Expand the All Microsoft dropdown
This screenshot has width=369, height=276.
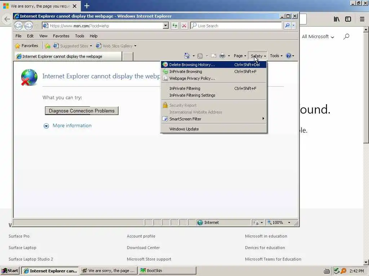[318, 37]
